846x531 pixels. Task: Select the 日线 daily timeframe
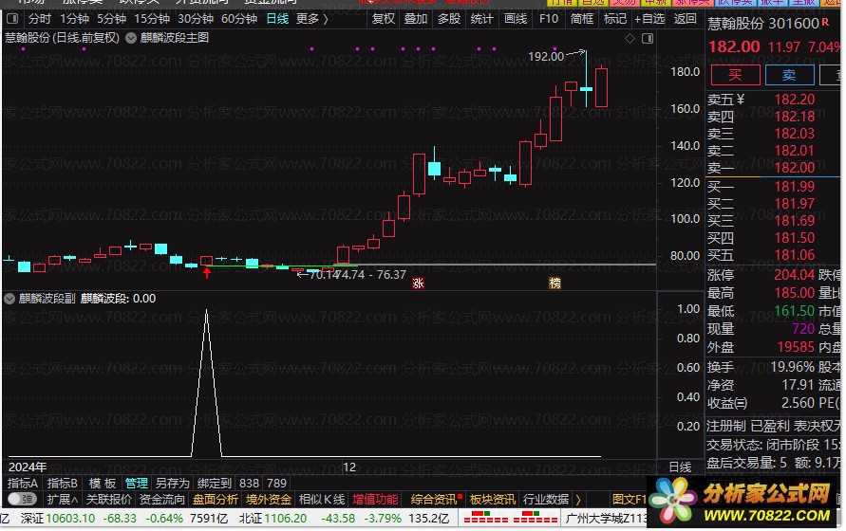277,19
